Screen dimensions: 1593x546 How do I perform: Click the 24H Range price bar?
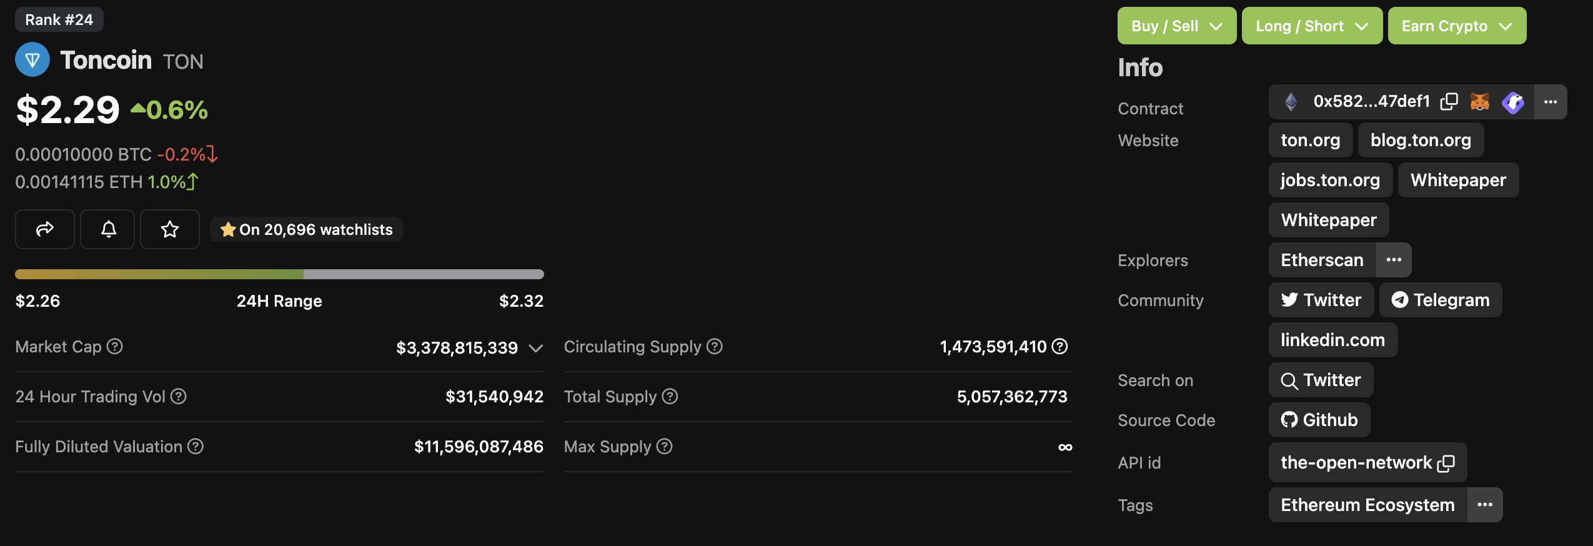pyautogui.click(x=279, y=274)
